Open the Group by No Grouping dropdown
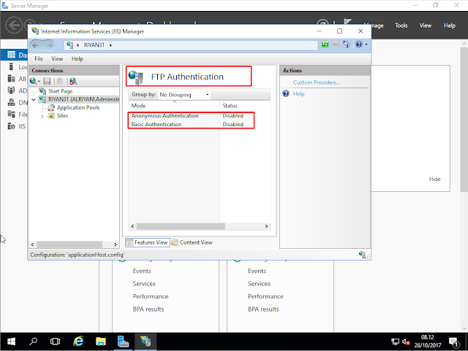Image resolution: width=468 pixels, height=351 pixels. (184, 95)
